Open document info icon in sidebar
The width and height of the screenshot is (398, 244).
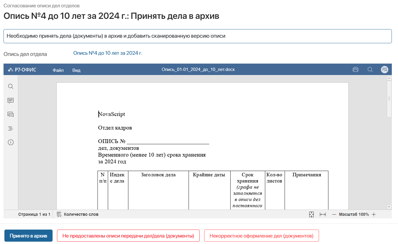tap(11, 142)
